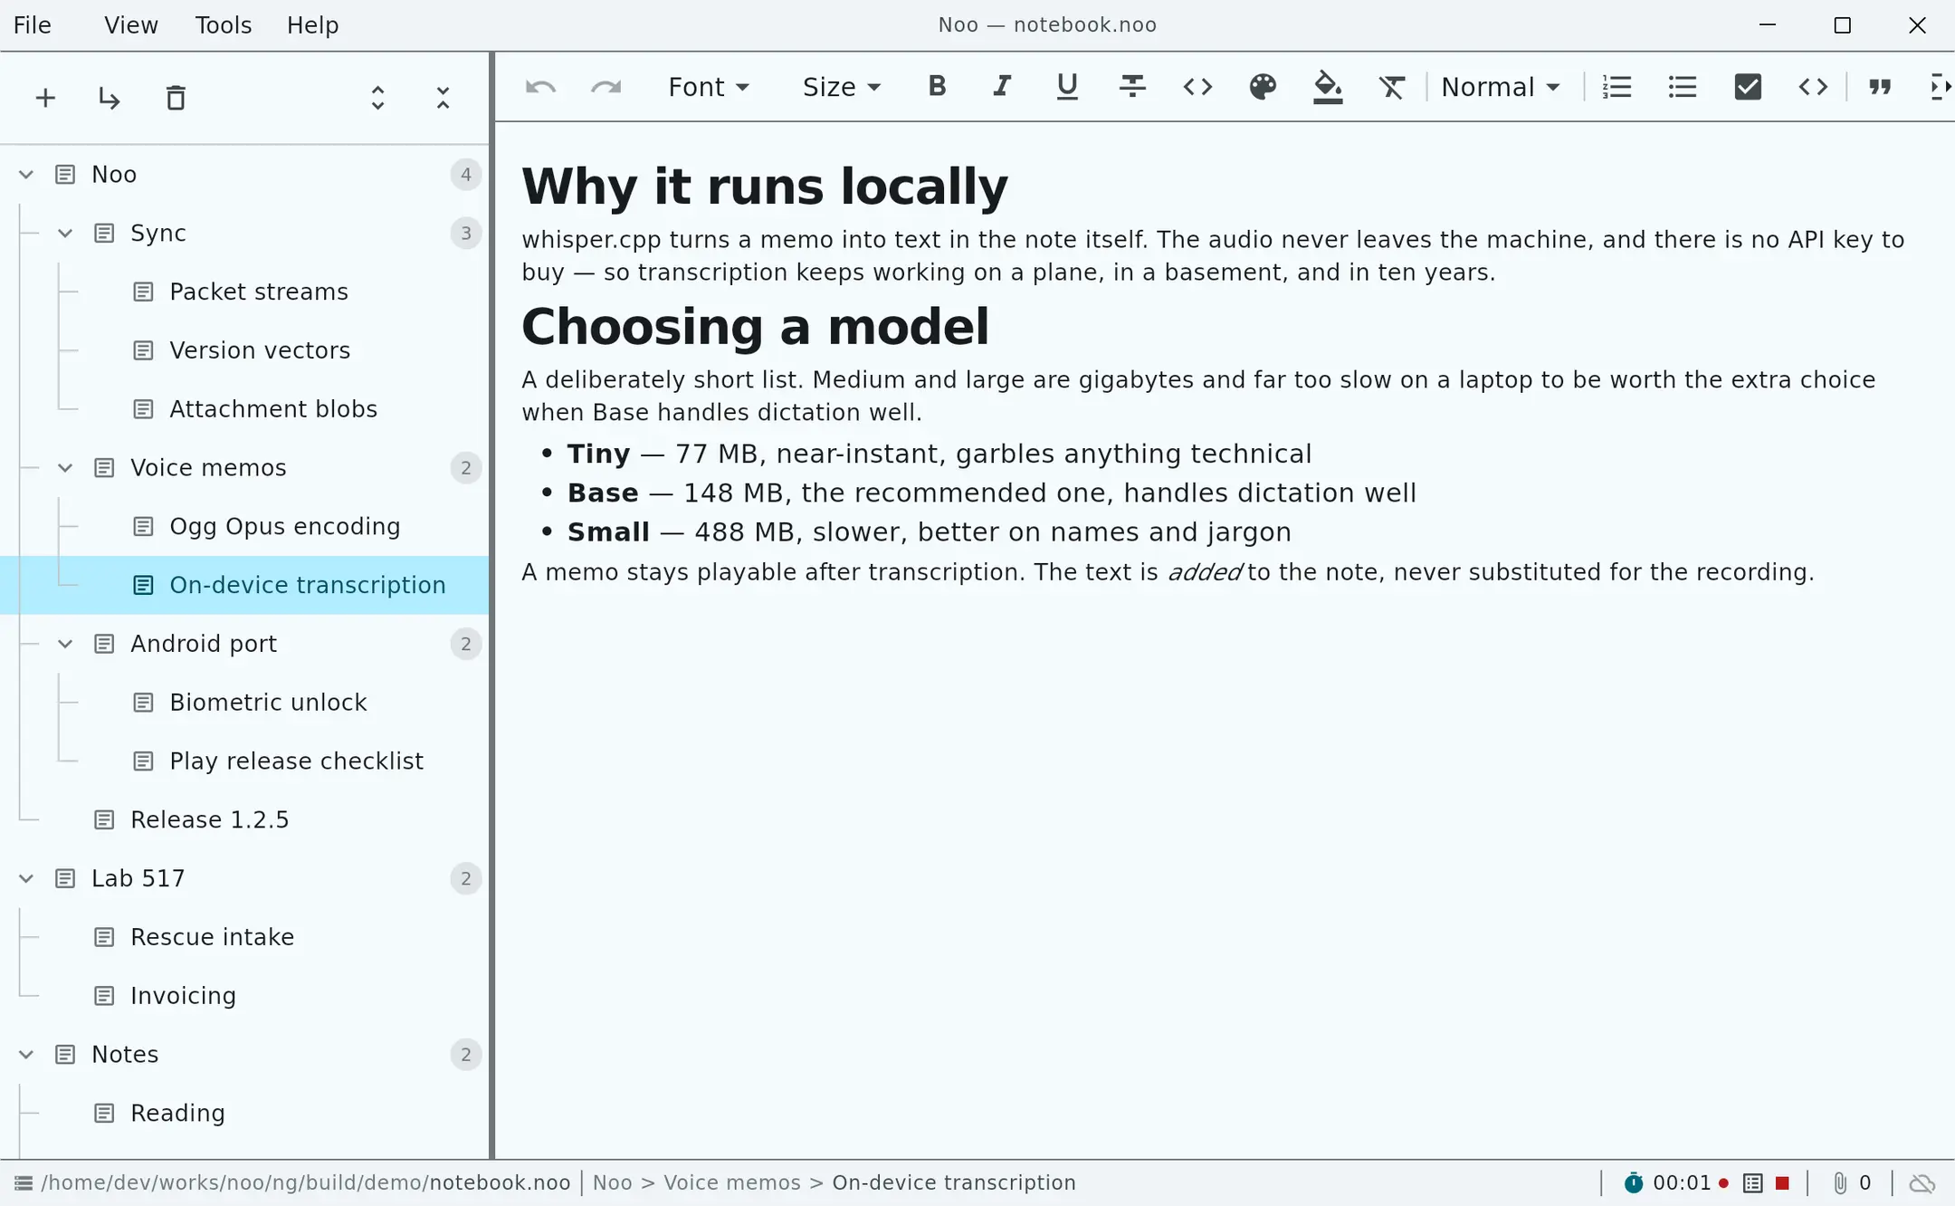Select the Rescue intake note
The height and width of the screenshot is (1206, 1955).
point(244,937)
